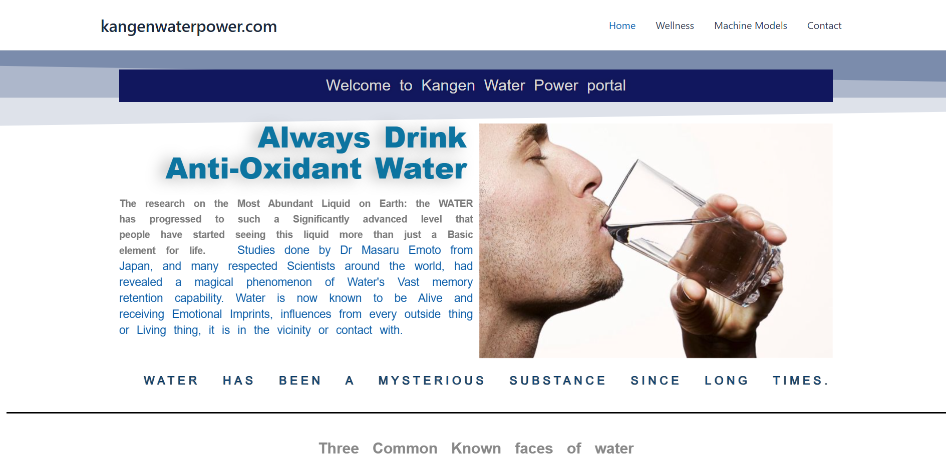This screenshot has height=454, width=946.
Task: Click 'LONG TIMES.' at tagline end
Action: [x=767, y=380]
